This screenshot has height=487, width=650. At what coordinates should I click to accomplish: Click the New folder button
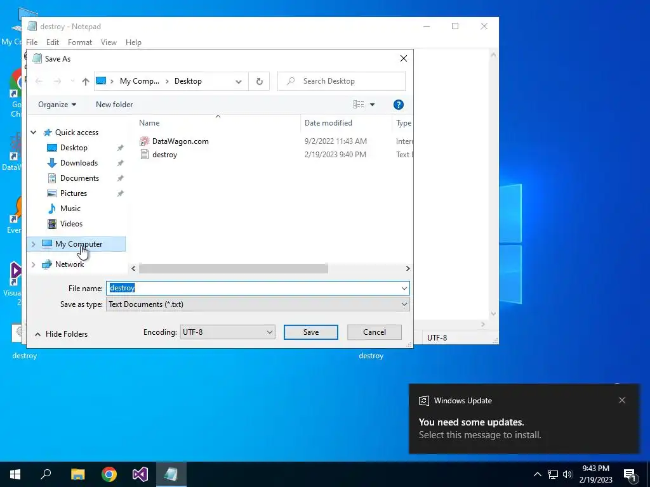tap(114, 105)
